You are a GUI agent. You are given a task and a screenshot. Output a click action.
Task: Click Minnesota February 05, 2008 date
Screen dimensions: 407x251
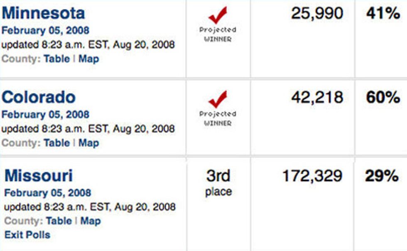45,31
